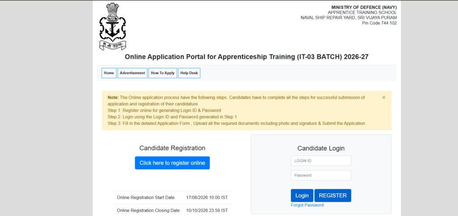The height and width of the screenshot is (216, 458).
Task: Click the Step 1 line in the note
Action: tap(165, 111)
